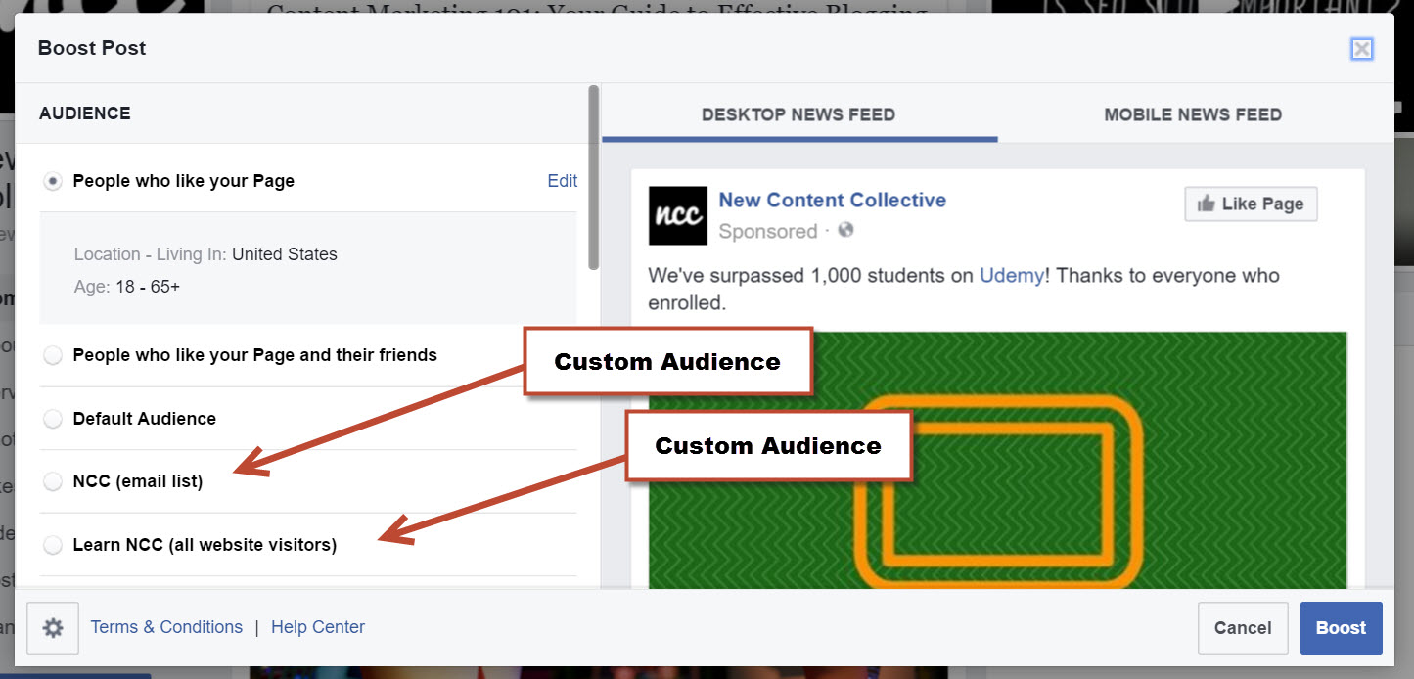Click the audience panel scrollbar
Image resolution: width=1414 pixels, height=679 pixels.
coord(593,178)
